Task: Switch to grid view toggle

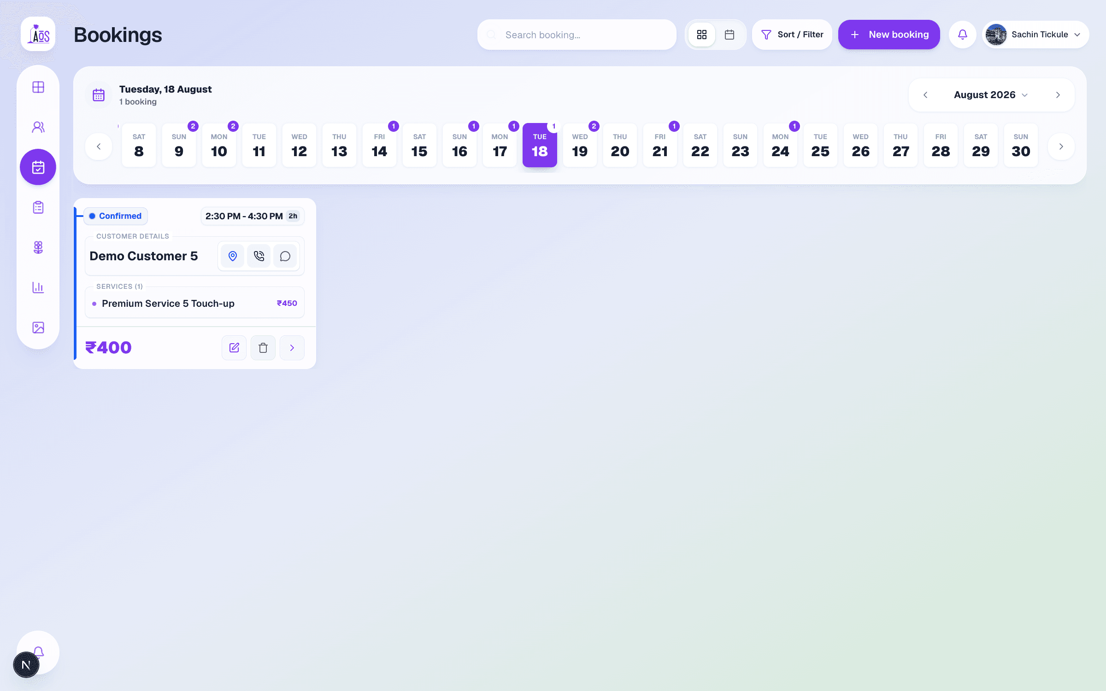Action: 702,35
